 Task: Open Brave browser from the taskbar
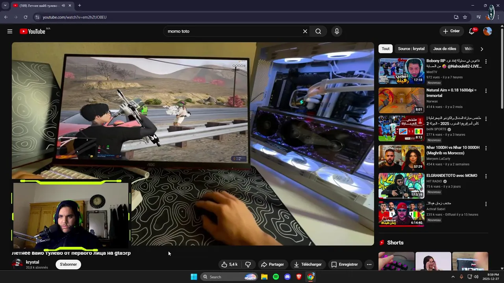click(x=299, y=277)
